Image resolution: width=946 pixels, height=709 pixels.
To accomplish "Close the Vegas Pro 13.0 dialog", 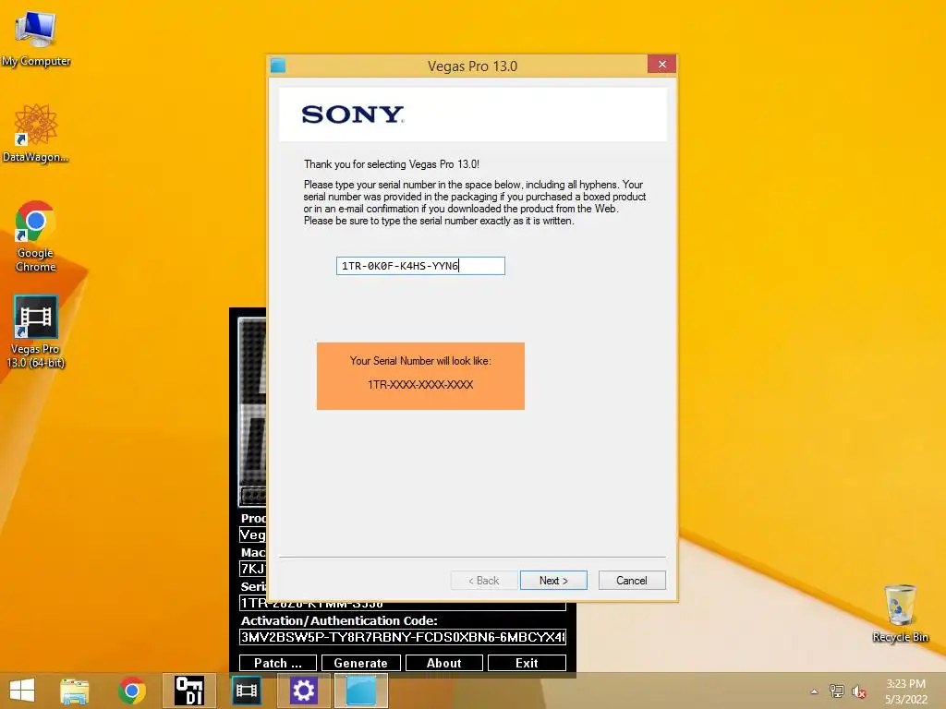I will point(661,64).
